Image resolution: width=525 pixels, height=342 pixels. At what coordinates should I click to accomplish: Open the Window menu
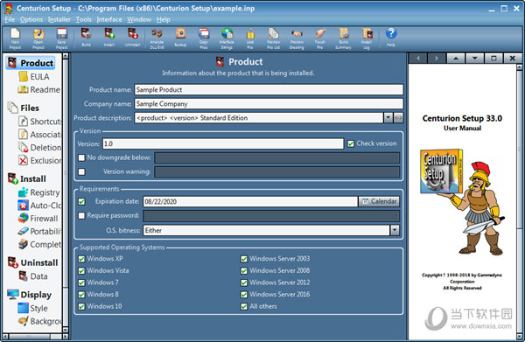139,19
